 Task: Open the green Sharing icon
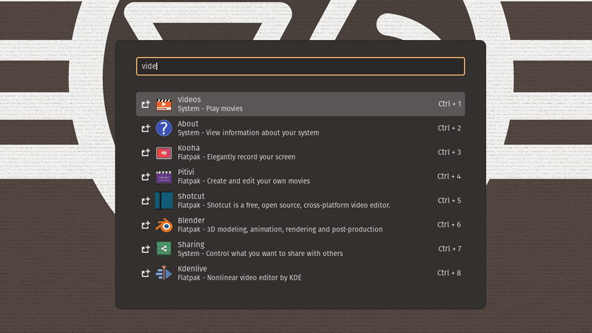pyautogui.click(x=164, y=249)
